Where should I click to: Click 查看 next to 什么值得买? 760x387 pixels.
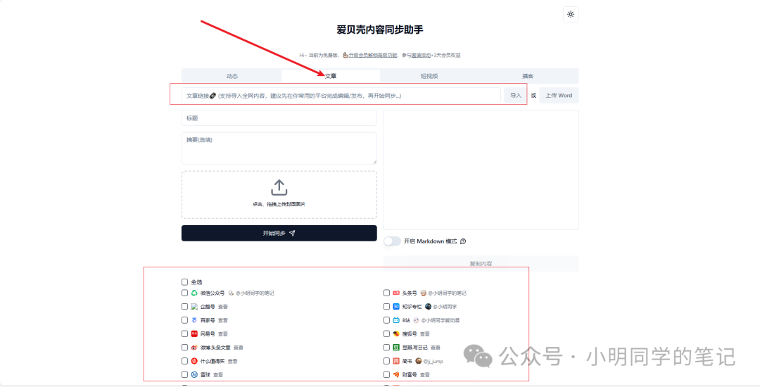click(x=233, y=361)
